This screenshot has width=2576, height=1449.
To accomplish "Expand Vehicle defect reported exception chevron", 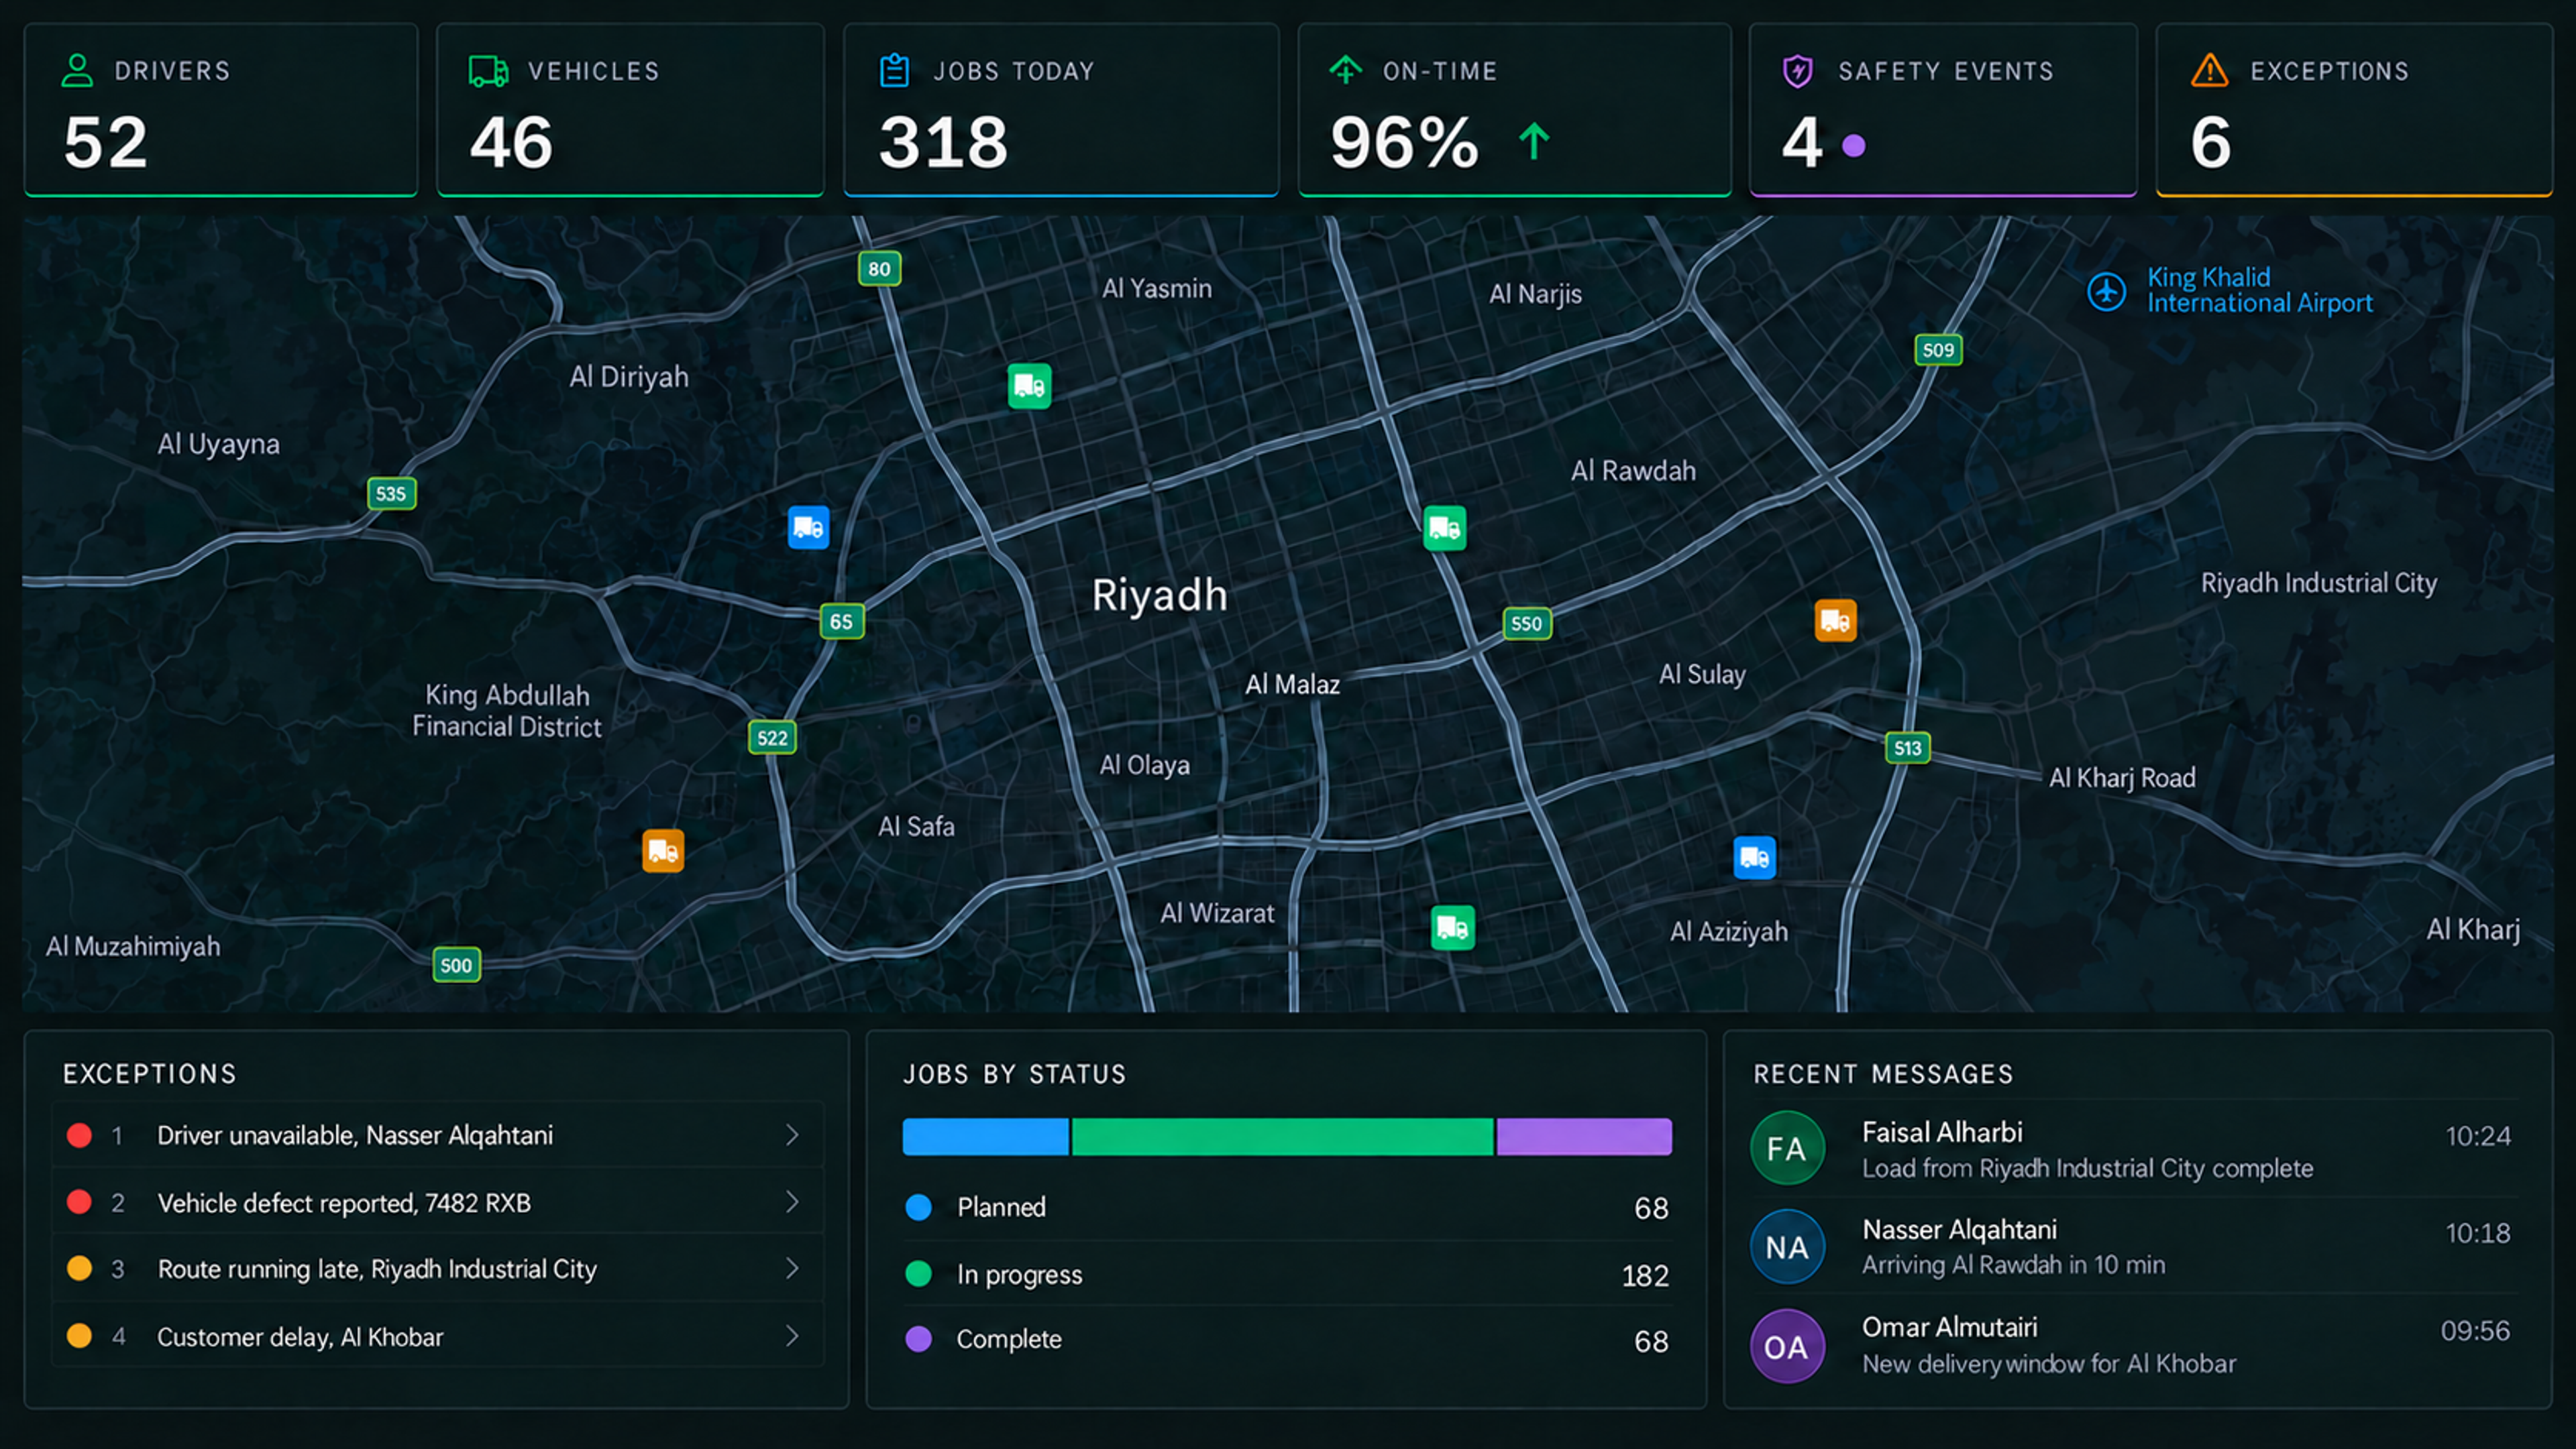I will [792, 1201].
